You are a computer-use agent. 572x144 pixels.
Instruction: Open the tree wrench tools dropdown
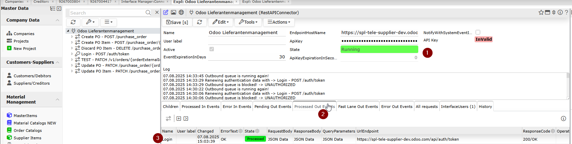pyautogui.click(x=90, y=22)
